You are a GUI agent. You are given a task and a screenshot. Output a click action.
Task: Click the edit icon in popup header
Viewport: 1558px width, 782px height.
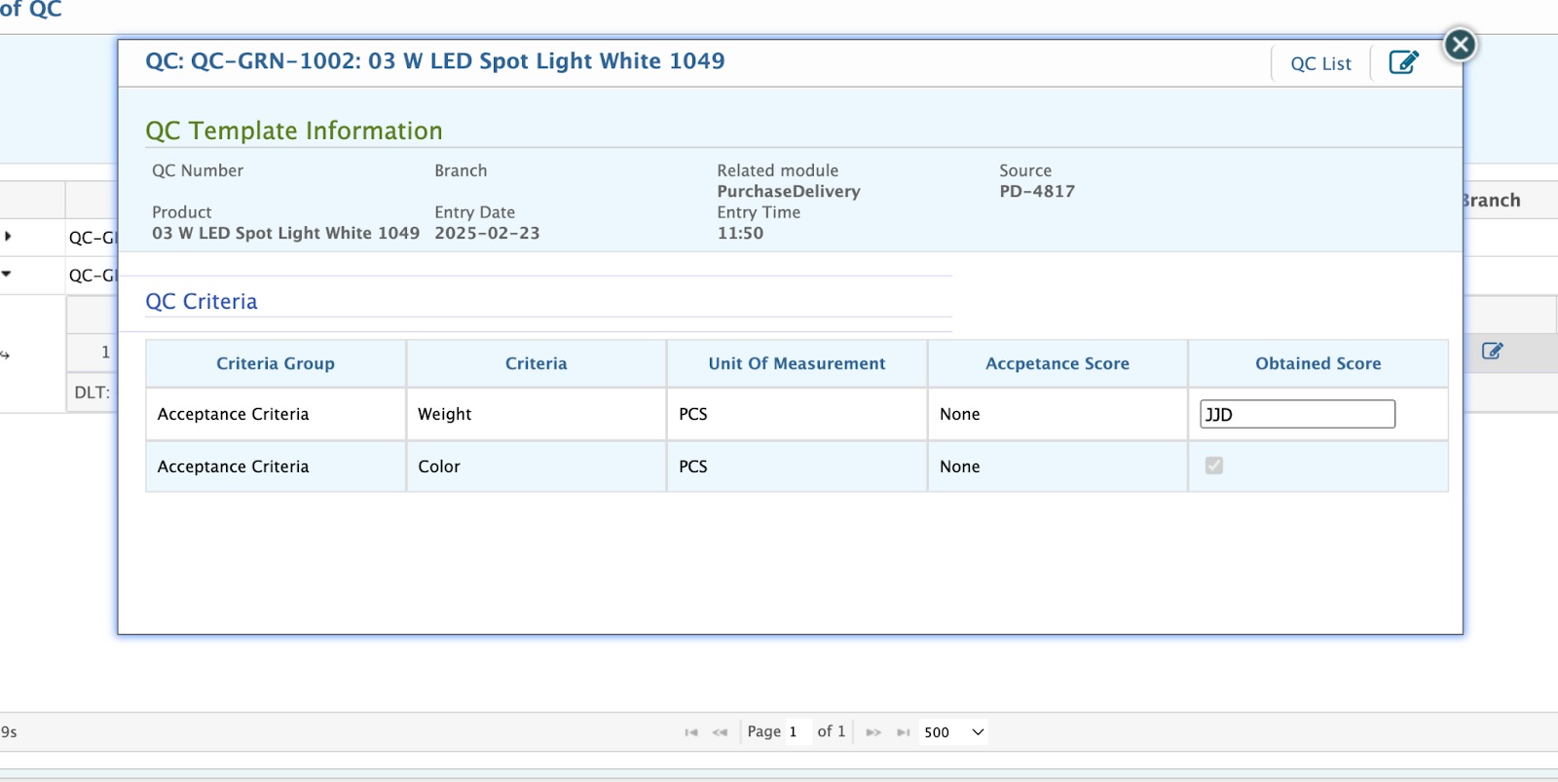[x=1403, y=62]
